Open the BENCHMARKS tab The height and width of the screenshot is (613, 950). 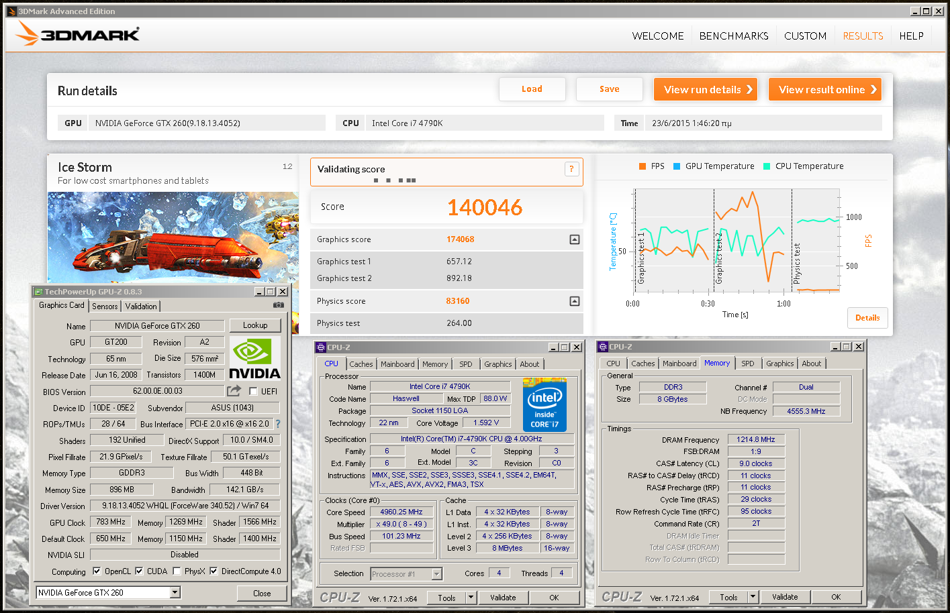point(734,36)
